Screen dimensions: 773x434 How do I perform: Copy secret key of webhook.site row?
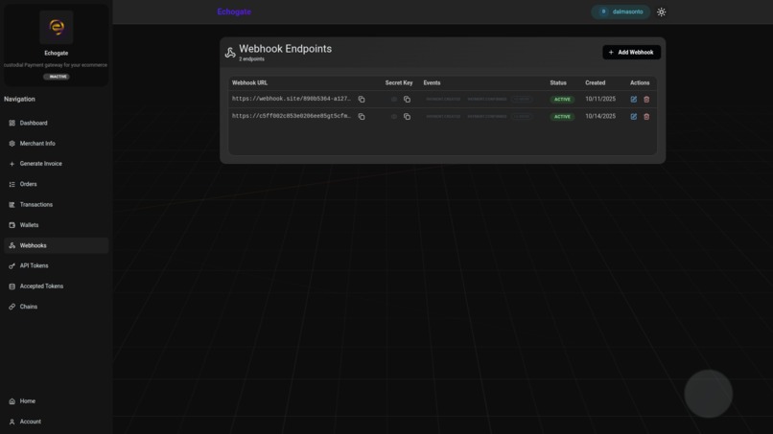click(x=407, y=99)
